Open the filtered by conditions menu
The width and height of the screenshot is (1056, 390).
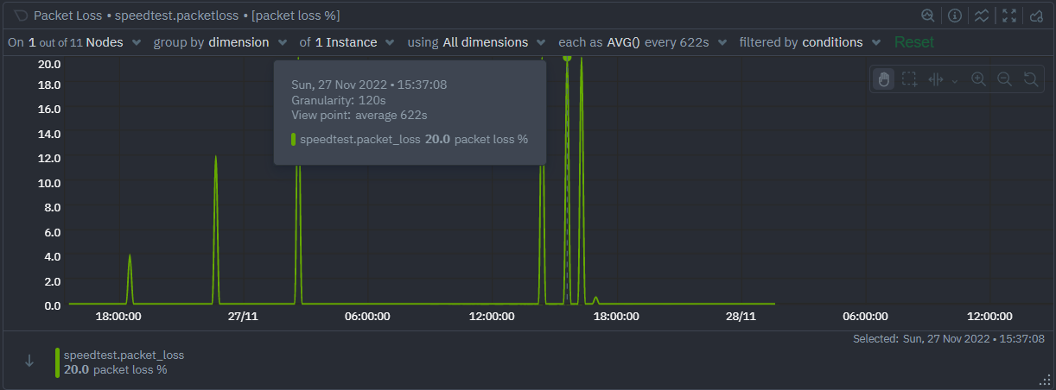[x=811, y=42]
